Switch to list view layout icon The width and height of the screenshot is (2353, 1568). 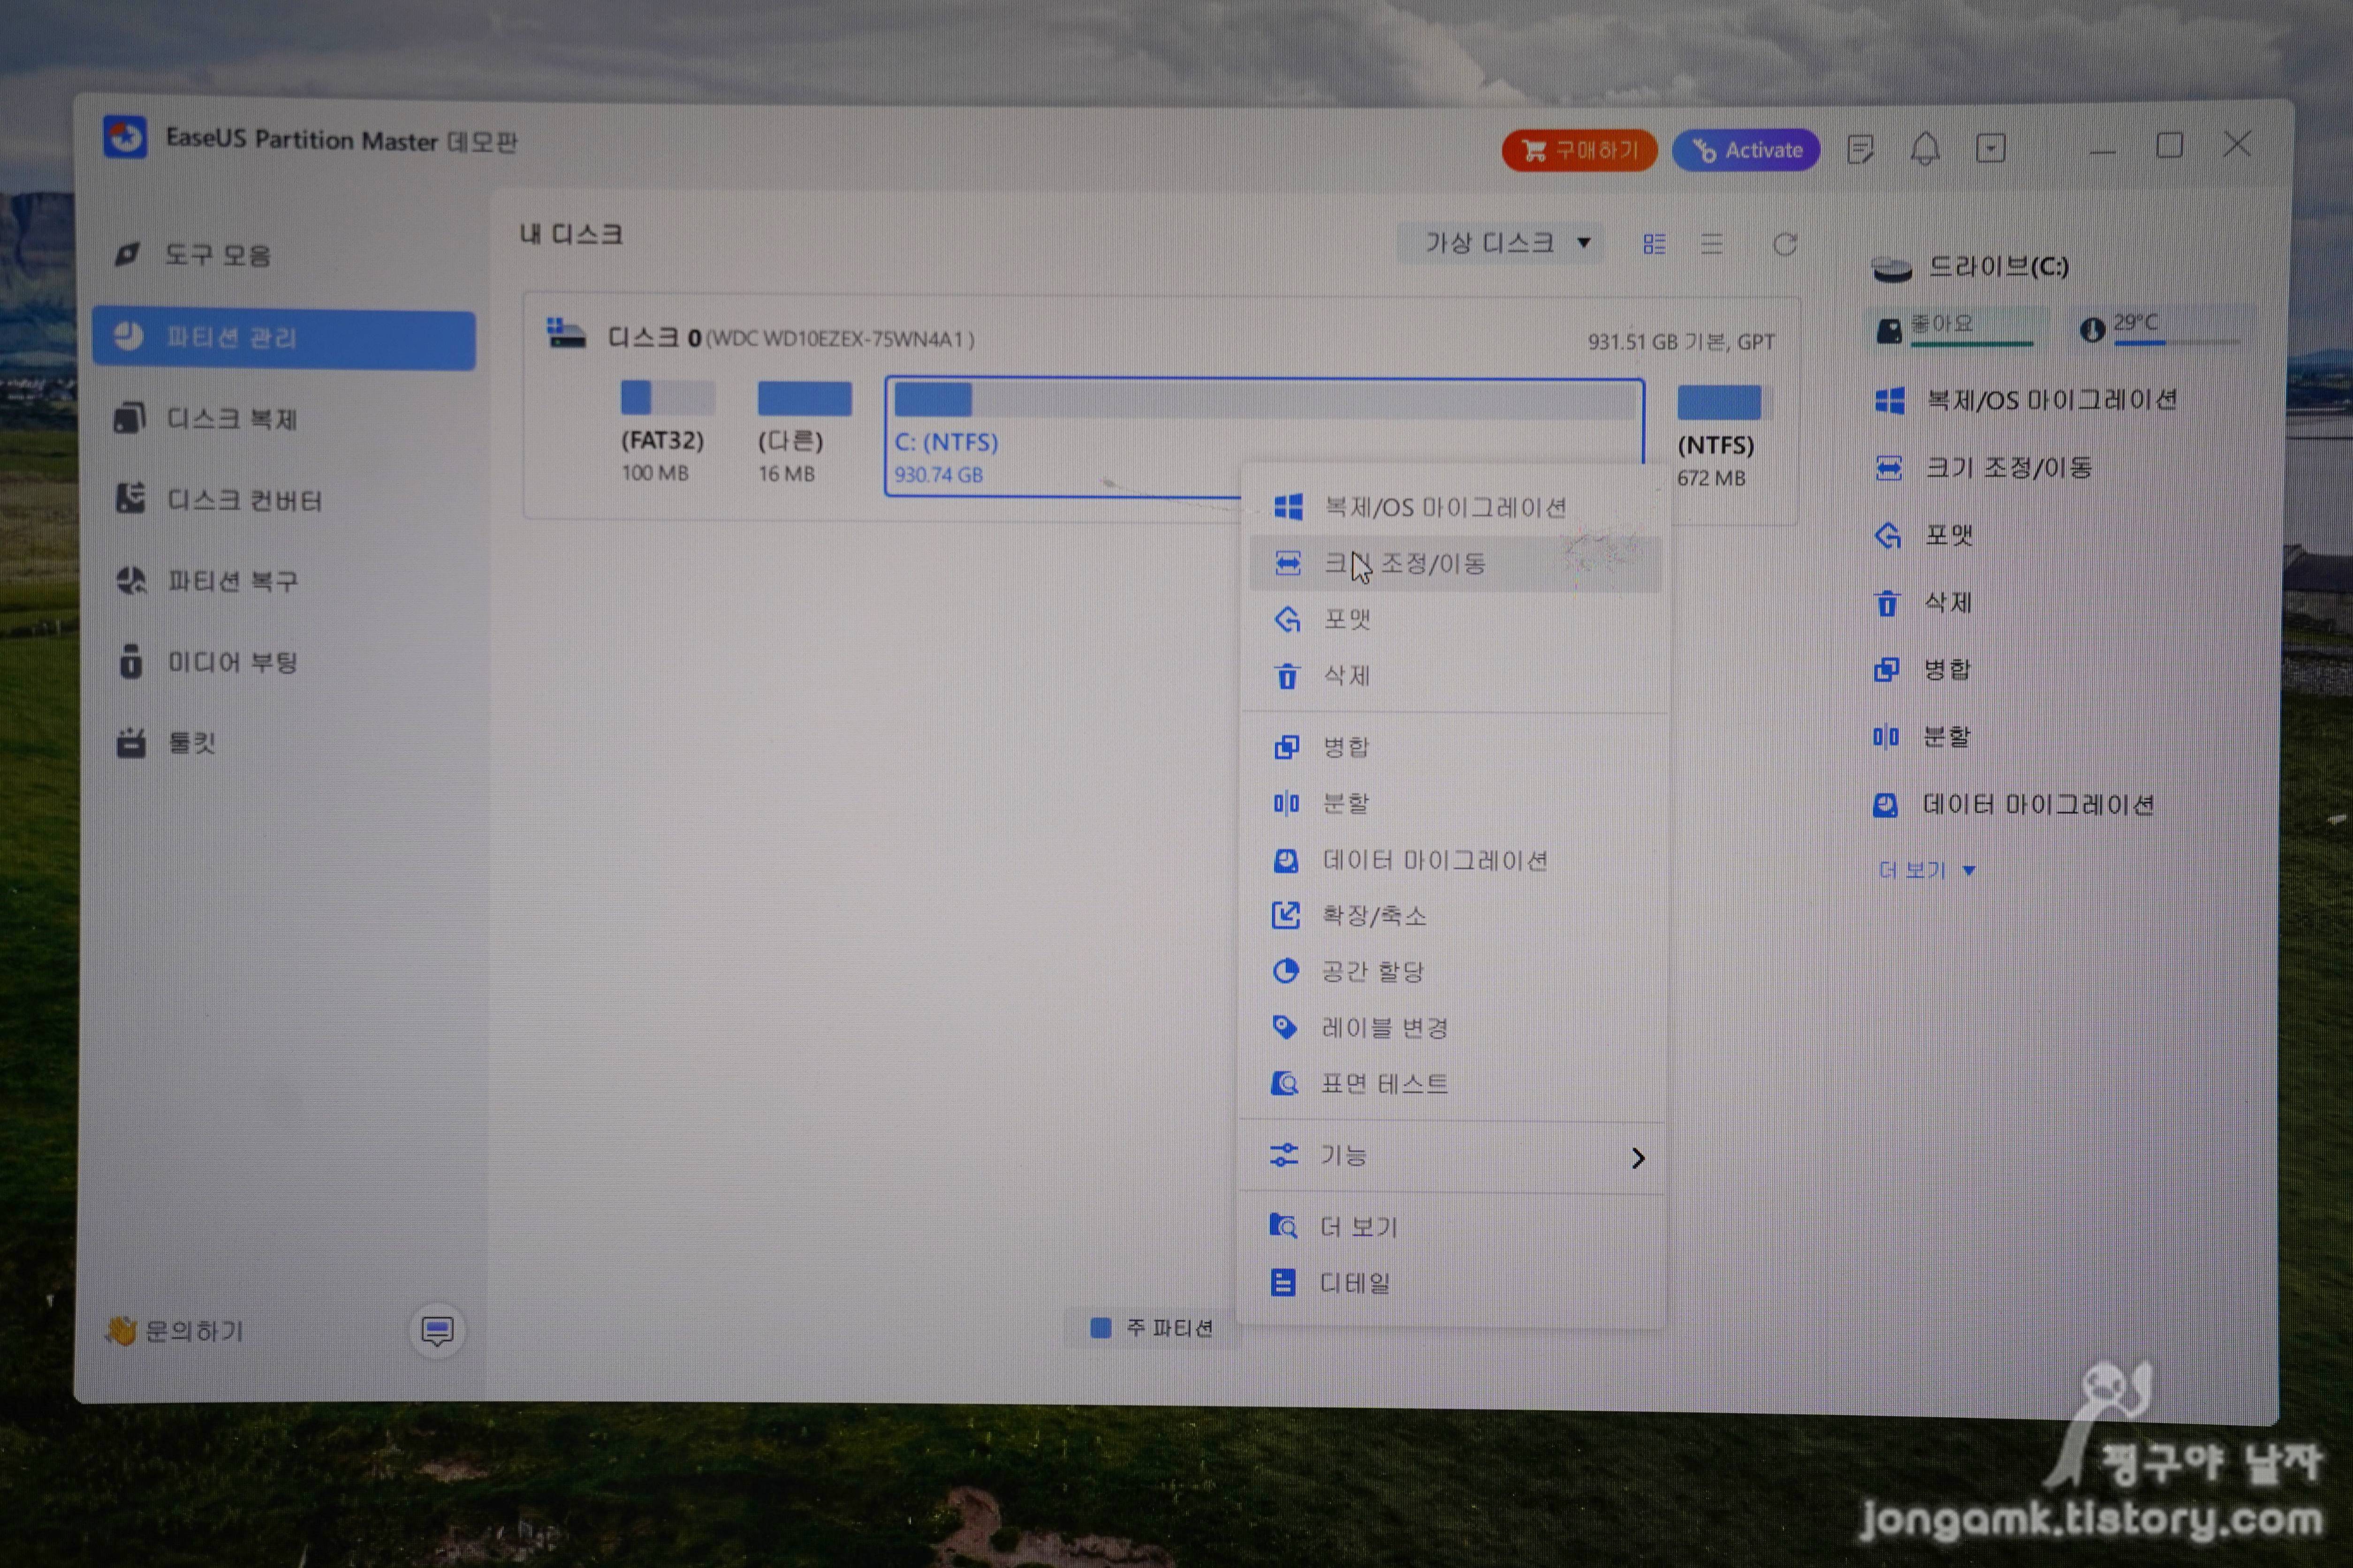pyautogui.click(x=1711, y=244)
